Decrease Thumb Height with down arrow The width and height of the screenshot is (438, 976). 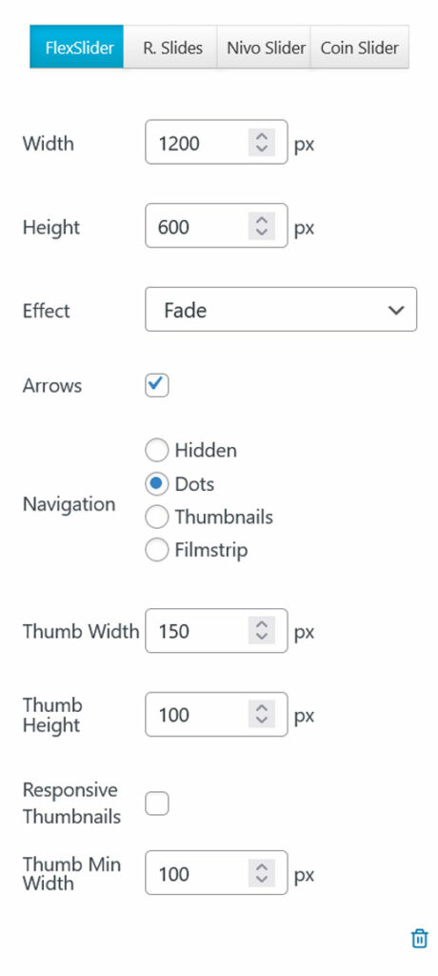pos(262,722)
